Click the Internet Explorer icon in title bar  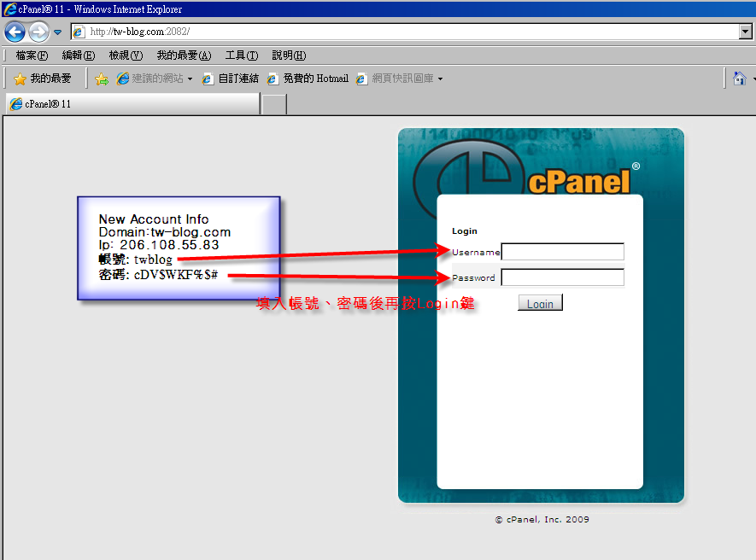(9, 9)
